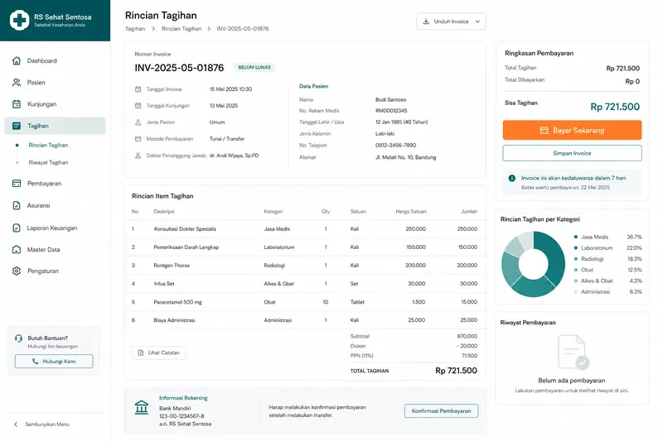The width and height of the screenshot is (663, 441).
Task: Click the Bayar Sekarang button
Action: [x=572, y=131]
